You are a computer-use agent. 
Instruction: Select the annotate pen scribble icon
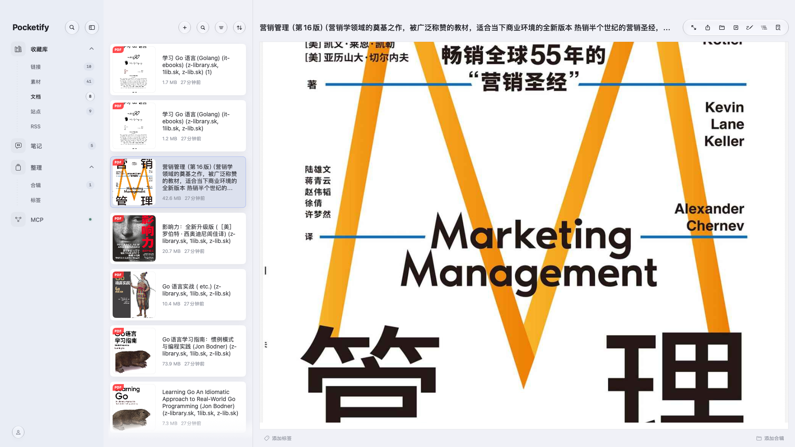tap(749, 27)
